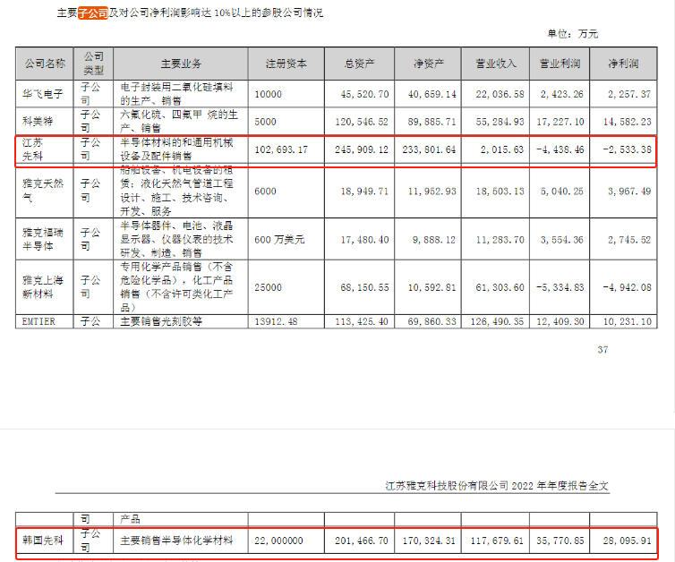This screenshot has height=562, width=675.
Task: Click 江苏先科 registered capital 102,693.17
Action: (281, 149)
